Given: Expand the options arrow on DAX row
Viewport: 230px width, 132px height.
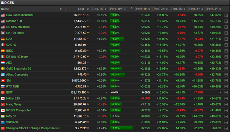Looking at the screenshot, I should pos(226,39).
